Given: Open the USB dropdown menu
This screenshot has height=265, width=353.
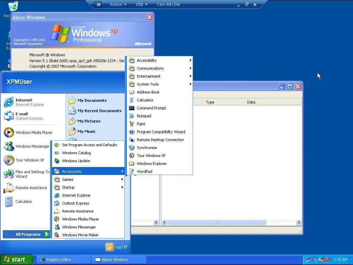Looking at the screenshot, I should [142, 4].
